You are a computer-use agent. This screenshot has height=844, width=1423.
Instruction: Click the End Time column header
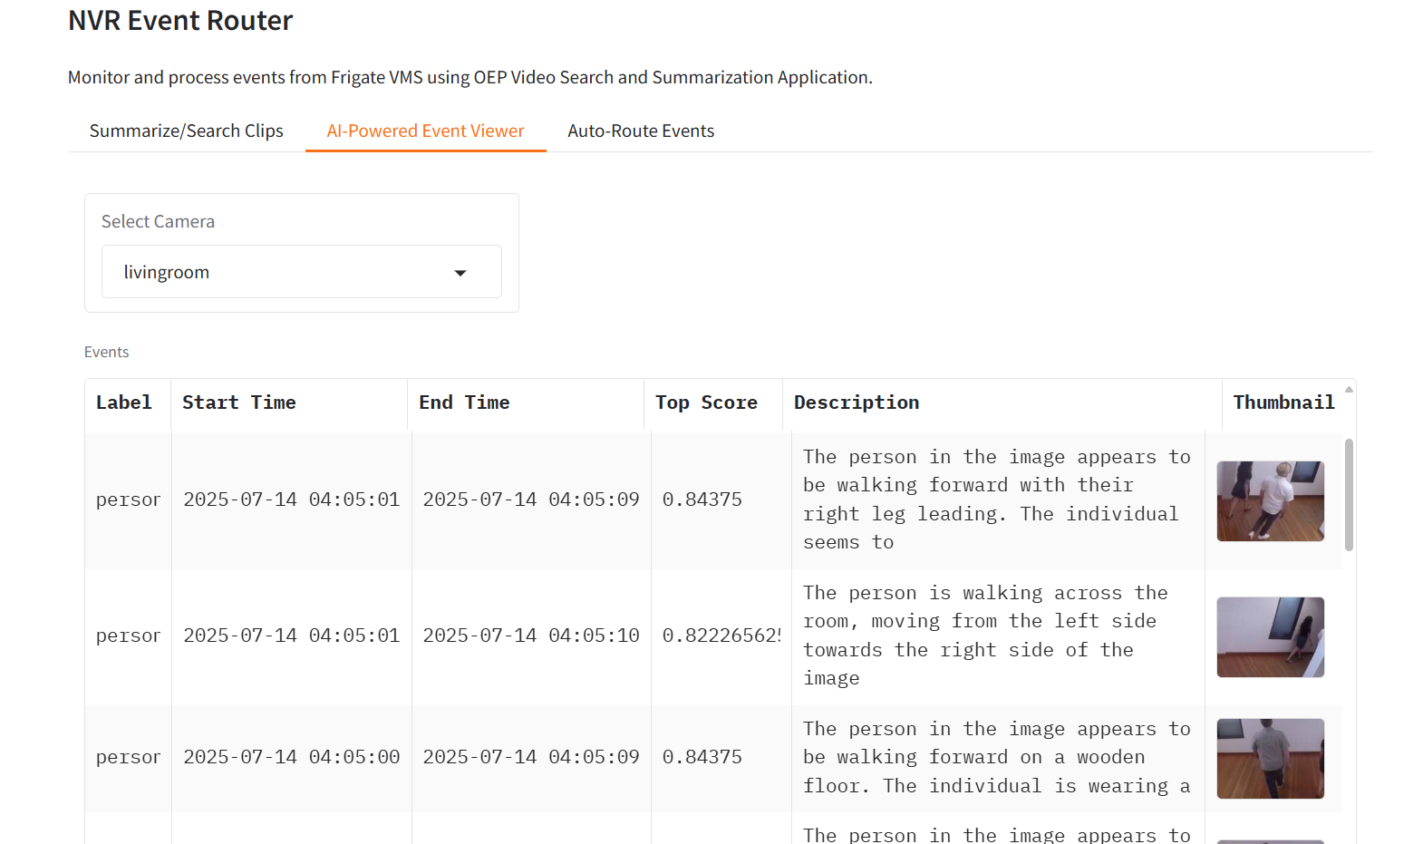point(464,403)
